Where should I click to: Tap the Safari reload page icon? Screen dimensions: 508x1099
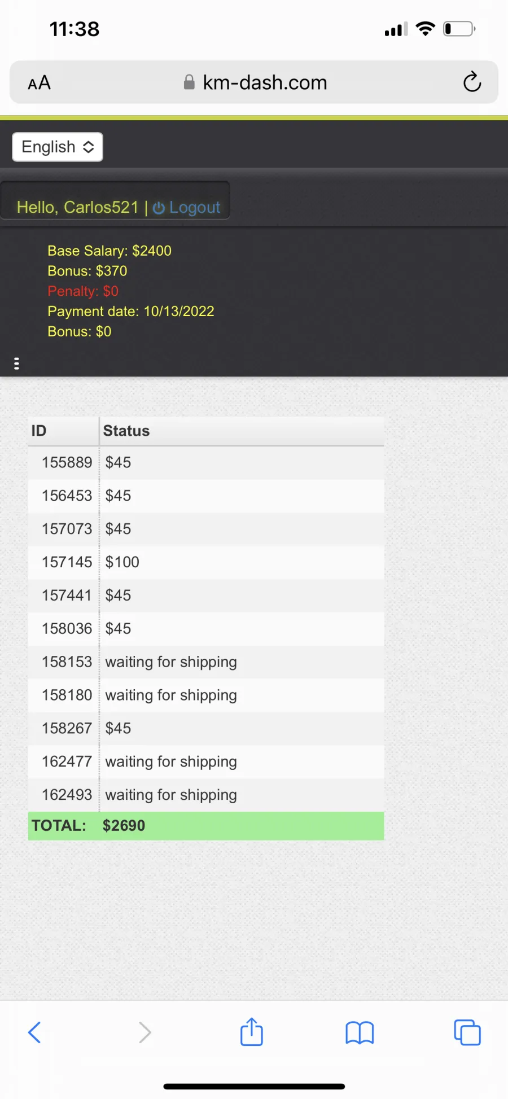click(472, 82)
